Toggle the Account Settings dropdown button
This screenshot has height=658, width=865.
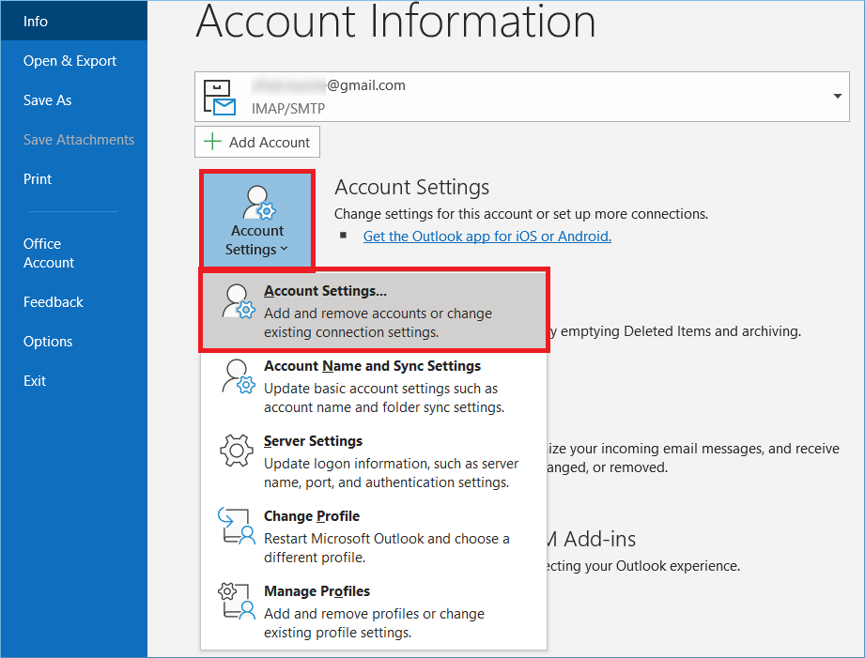(x=257, y=221)
